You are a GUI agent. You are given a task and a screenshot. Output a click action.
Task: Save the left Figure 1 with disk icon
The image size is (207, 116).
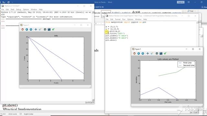(49, 29)
